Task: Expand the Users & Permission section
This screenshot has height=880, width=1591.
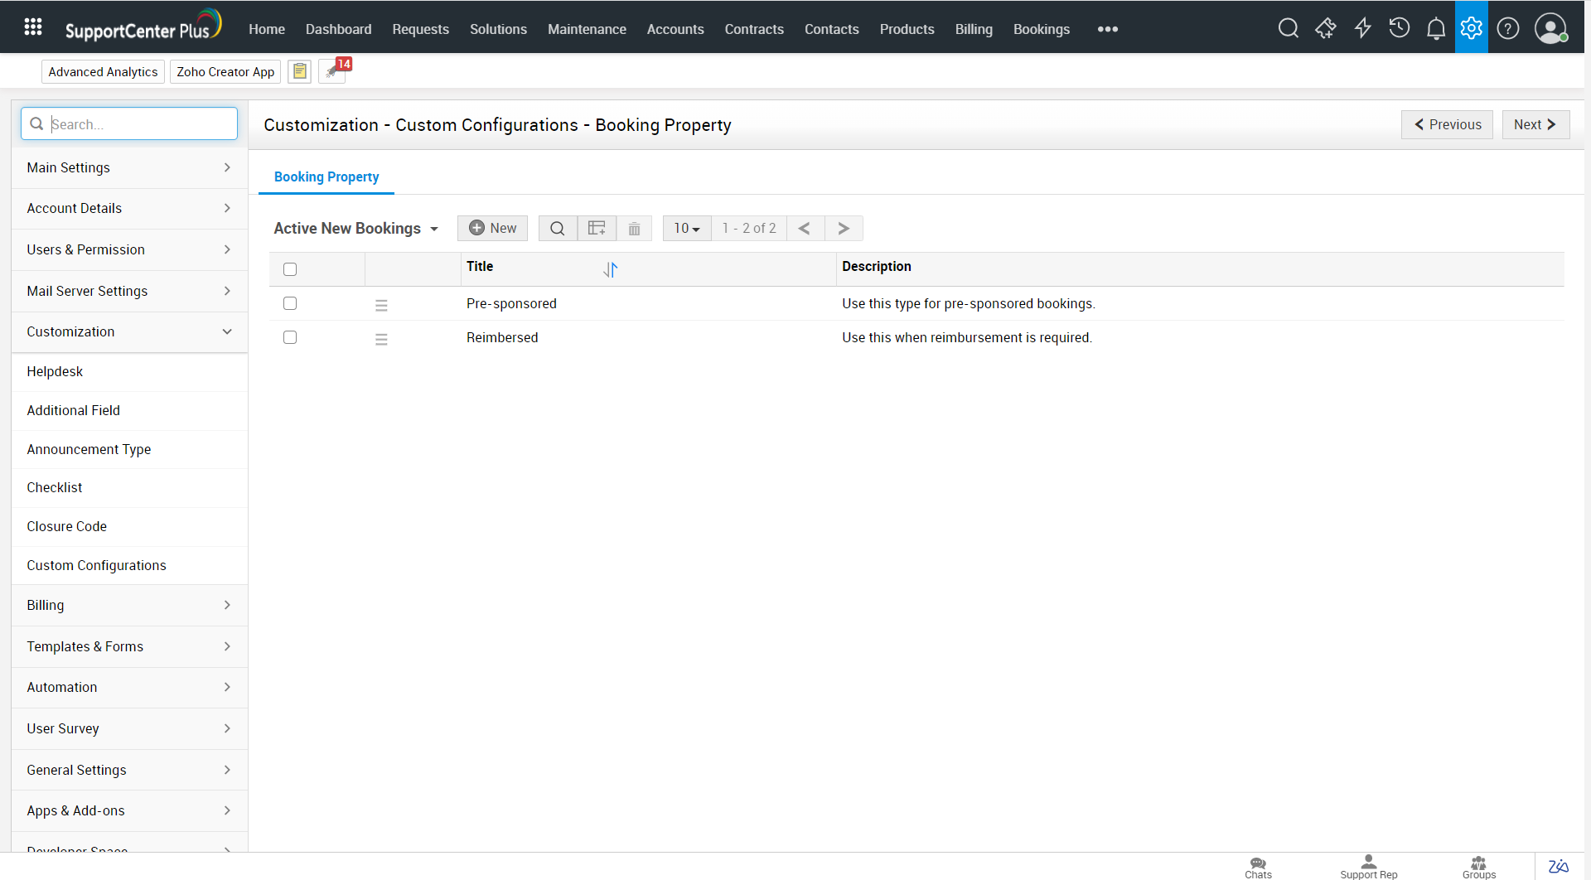Action: coord(129,249)
